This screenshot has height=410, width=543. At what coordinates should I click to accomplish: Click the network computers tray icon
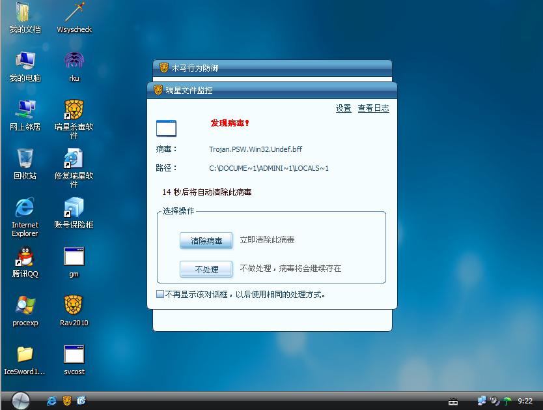482,401
